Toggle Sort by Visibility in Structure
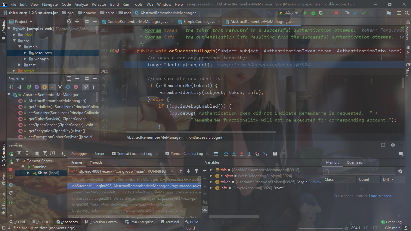Image resolution: width=411 pixels, height=231 pixels. pyautogui.click(x=11, y=87)
